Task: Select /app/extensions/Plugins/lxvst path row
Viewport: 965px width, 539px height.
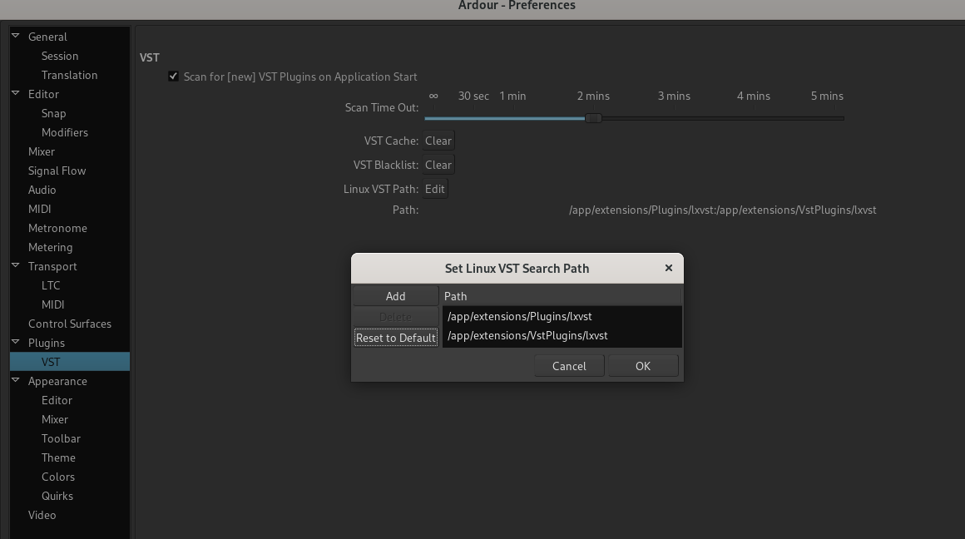Action: 562,315
